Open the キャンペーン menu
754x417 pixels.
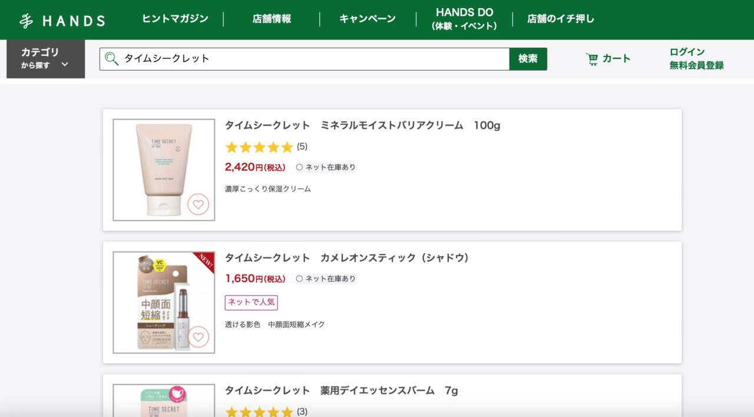(x=368, y=19)
